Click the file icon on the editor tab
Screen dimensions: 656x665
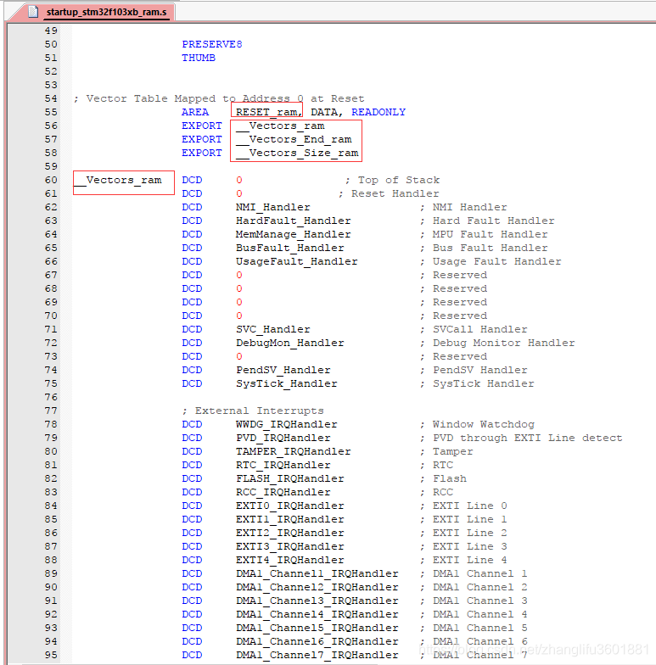tap(34, 12)
